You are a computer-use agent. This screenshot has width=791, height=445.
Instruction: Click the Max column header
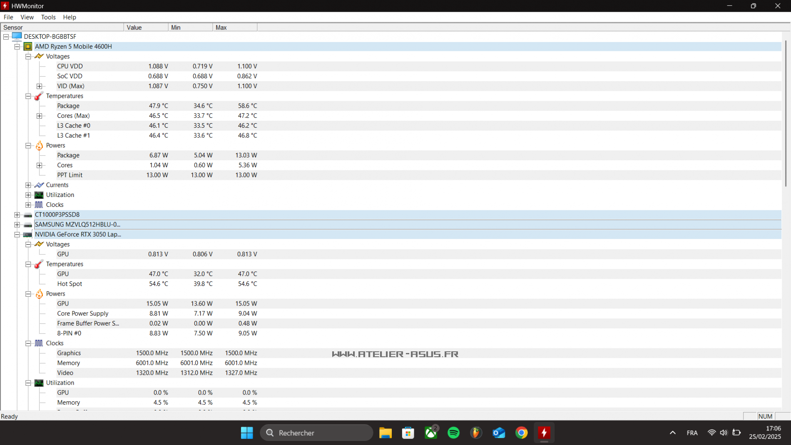click(x=235, y=27)
